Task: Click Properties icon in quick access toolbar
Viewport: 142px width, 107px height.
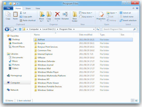Action: click(x=14, y=4)
